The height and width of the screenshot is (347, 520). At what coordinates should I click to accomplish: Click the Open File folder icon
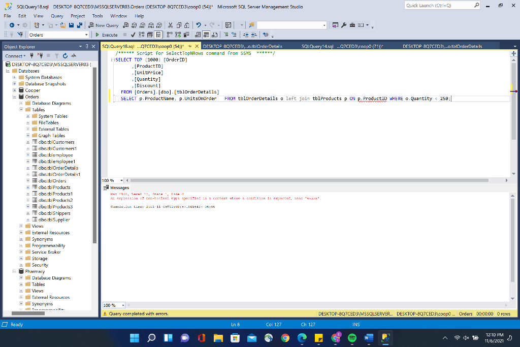click(62, 25)
